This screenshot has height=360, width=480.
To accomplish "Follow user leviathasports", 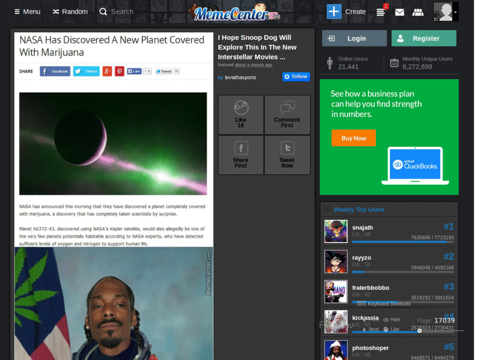I will coord(296,76).
